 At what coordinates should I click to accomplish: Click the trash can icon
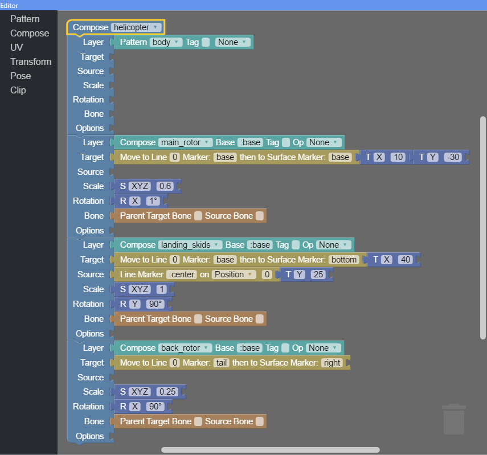(454, 419)
